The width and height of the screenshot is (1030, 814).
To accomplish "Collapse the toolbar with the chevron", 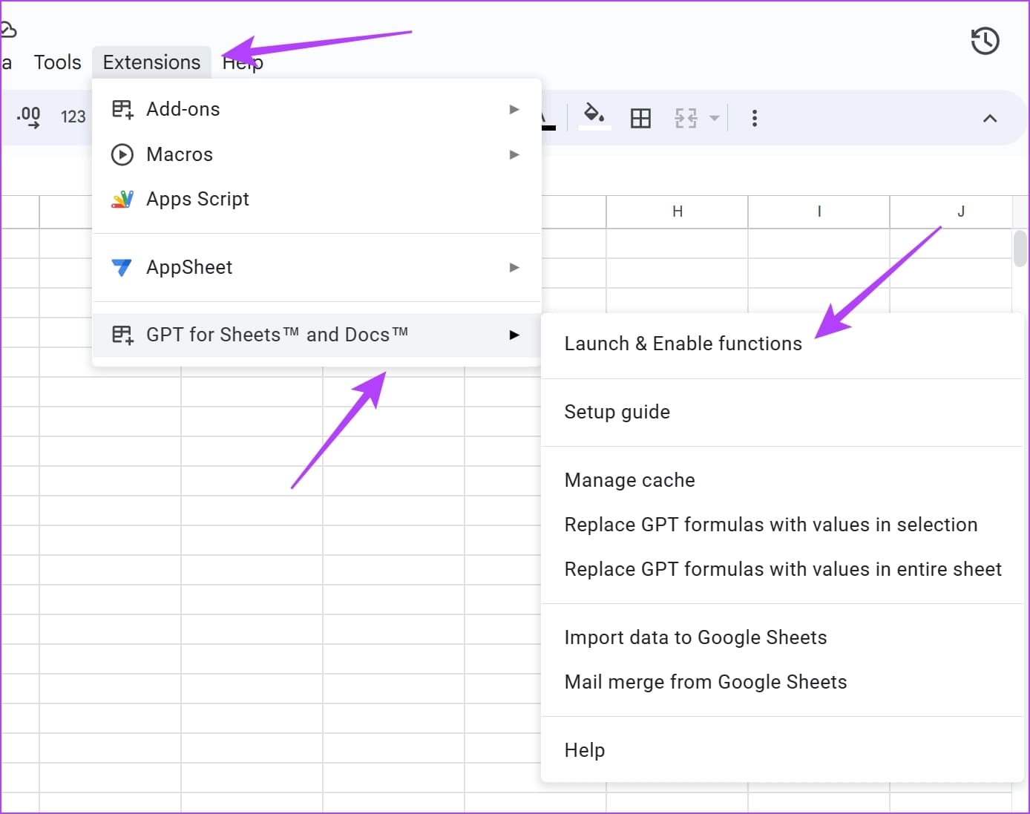I will pos(990,118).
